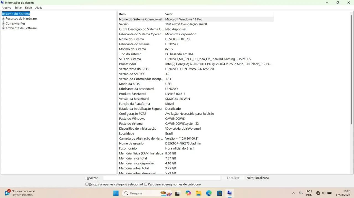Select Ambiente de Software label

(21, 28)
